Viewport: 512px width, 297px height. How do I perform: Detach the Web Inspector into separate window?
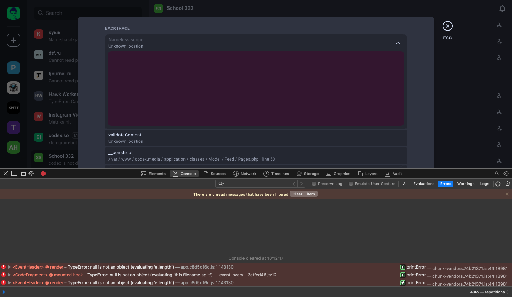pyautogui.click(x=23, y=173)
